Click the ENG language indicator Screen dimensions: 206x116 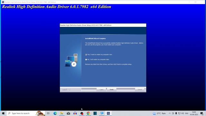point(187,113)
